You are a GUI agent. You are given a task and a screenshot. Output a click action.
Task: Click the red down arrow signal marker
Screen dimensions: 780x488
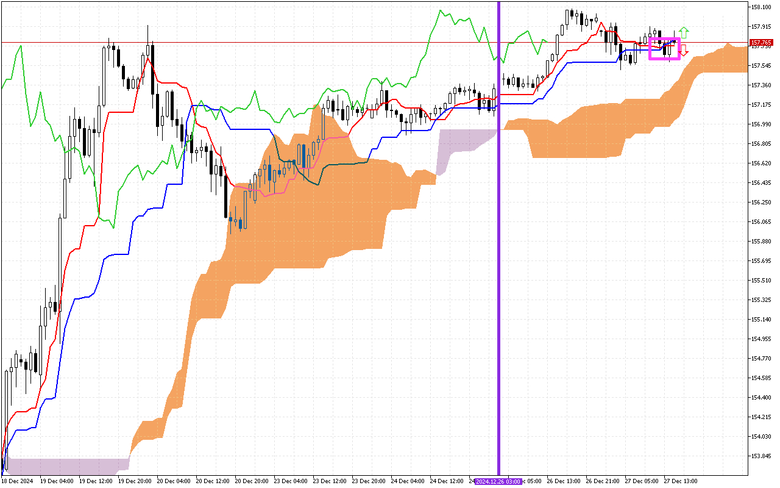[x=684, y=50]
